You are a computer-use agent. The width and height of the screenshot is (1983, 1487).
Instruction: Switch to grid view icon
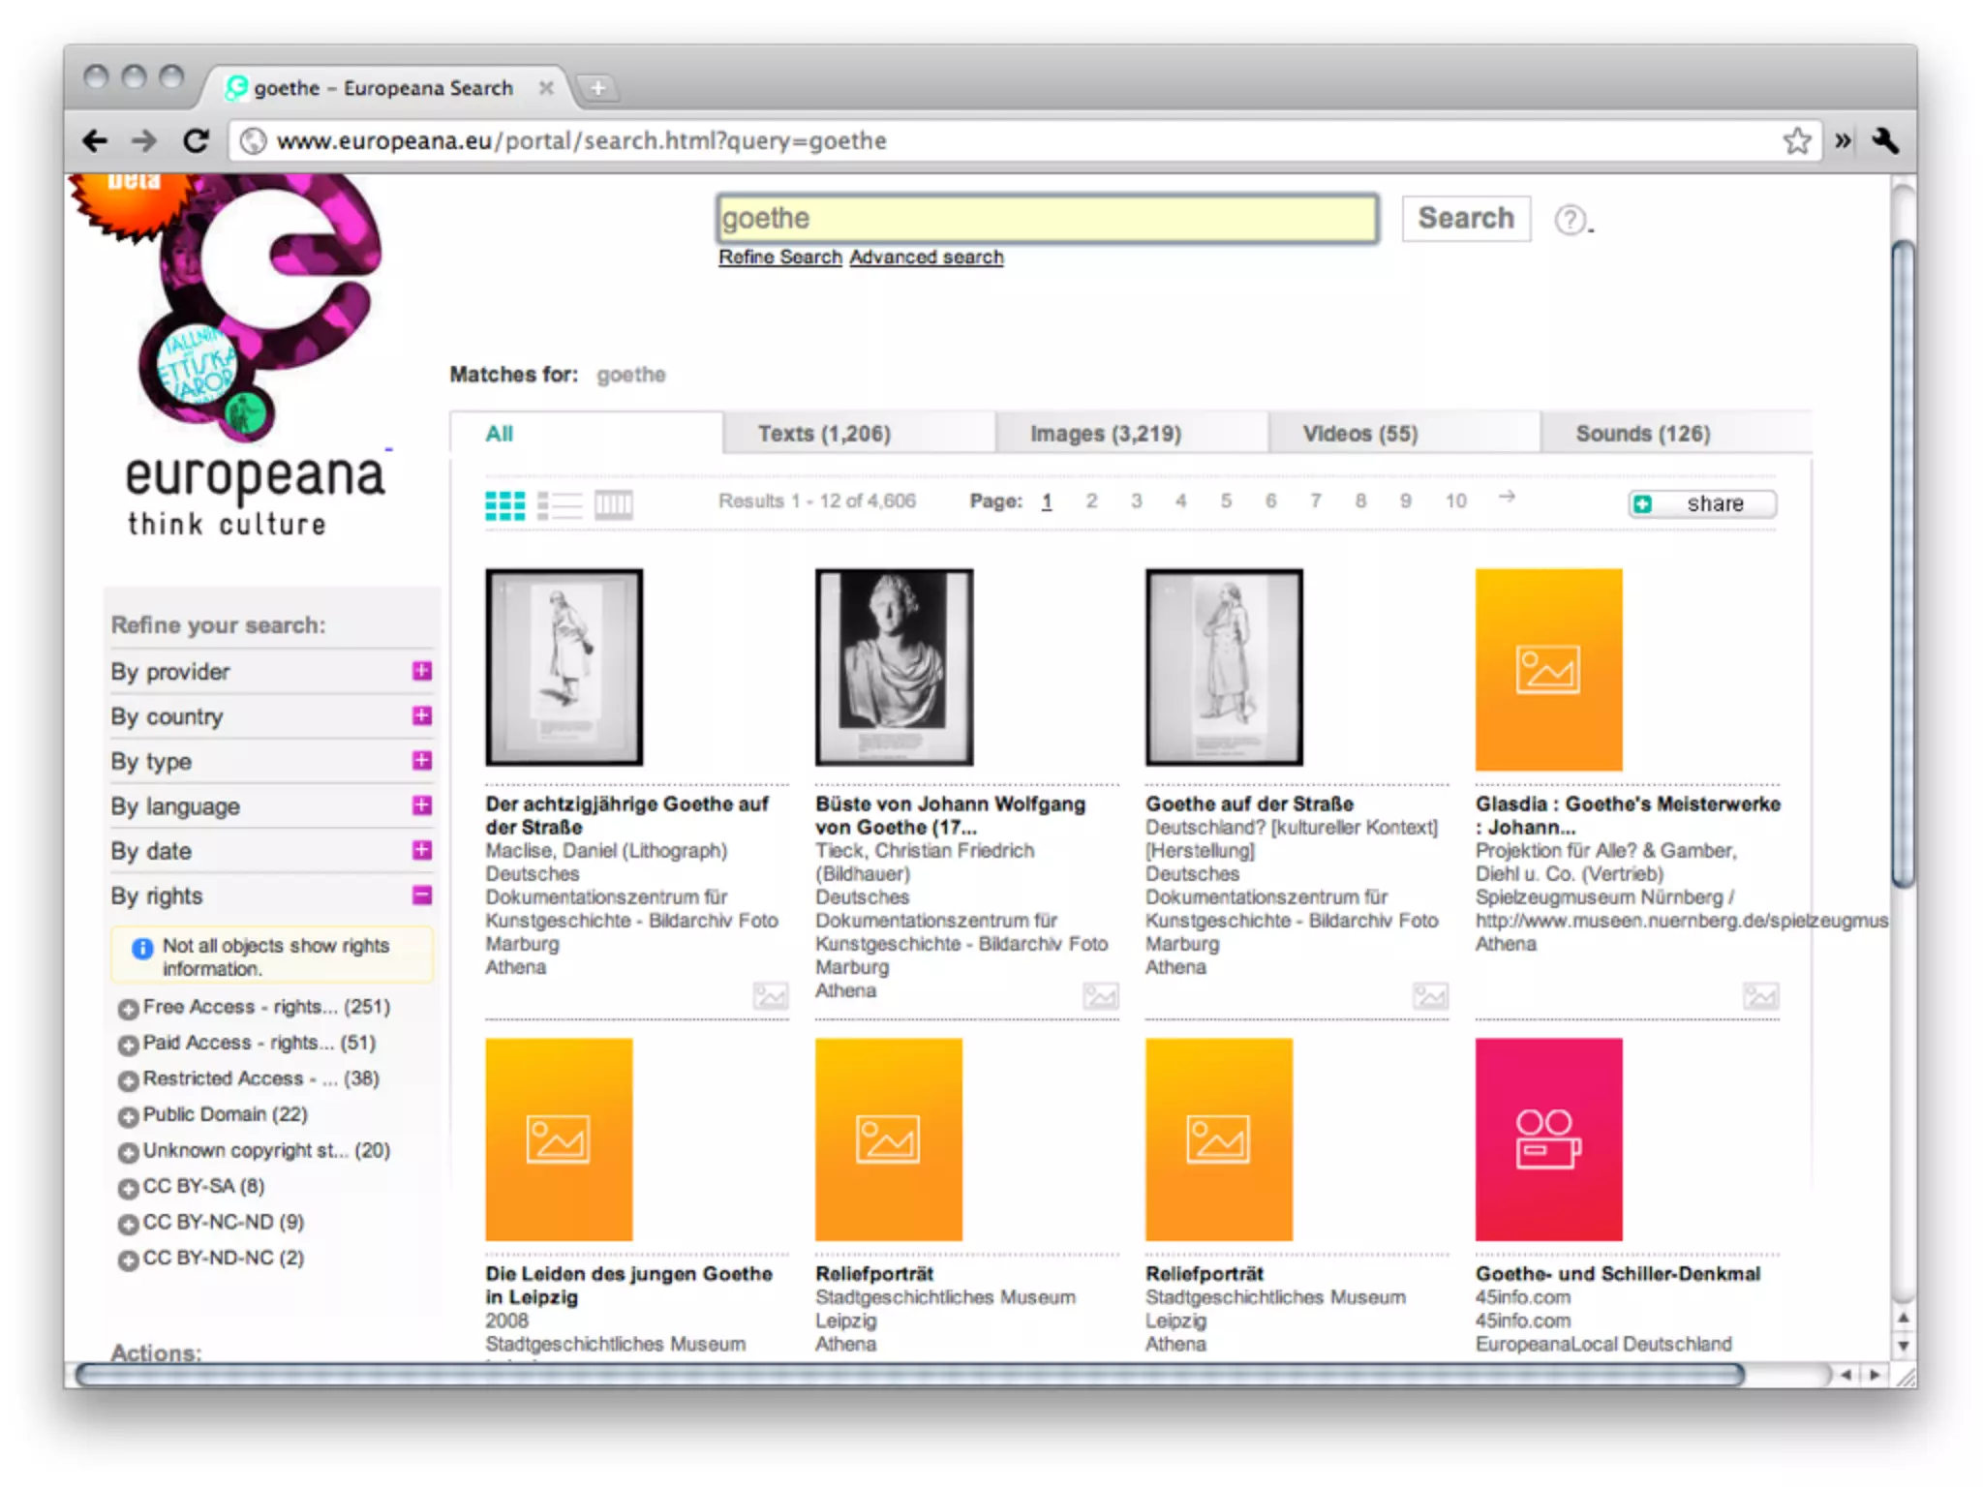point(504,504)
